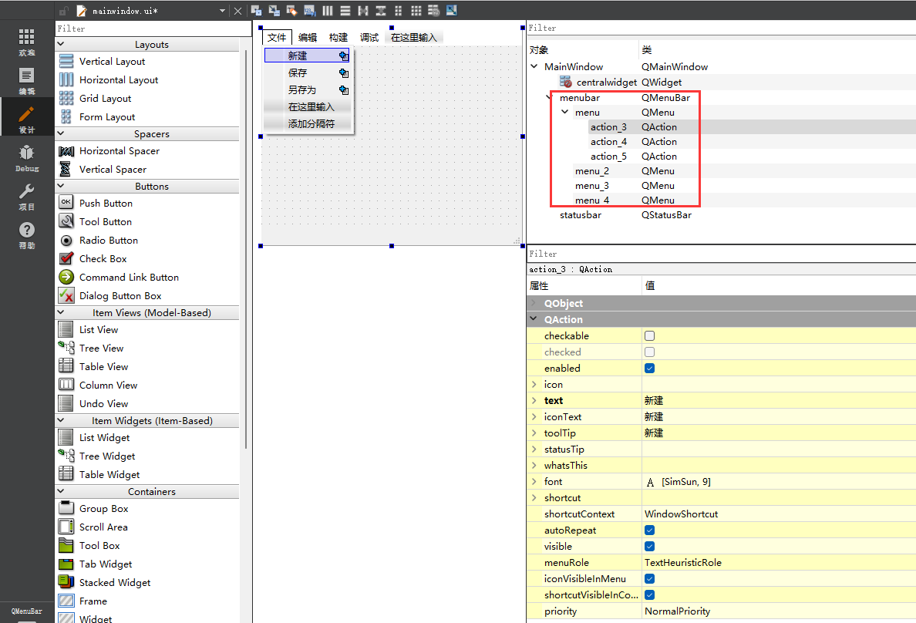The image size is (916, 623).
Task: Toggle the checkable property checkbox
Action: point(649,335)
